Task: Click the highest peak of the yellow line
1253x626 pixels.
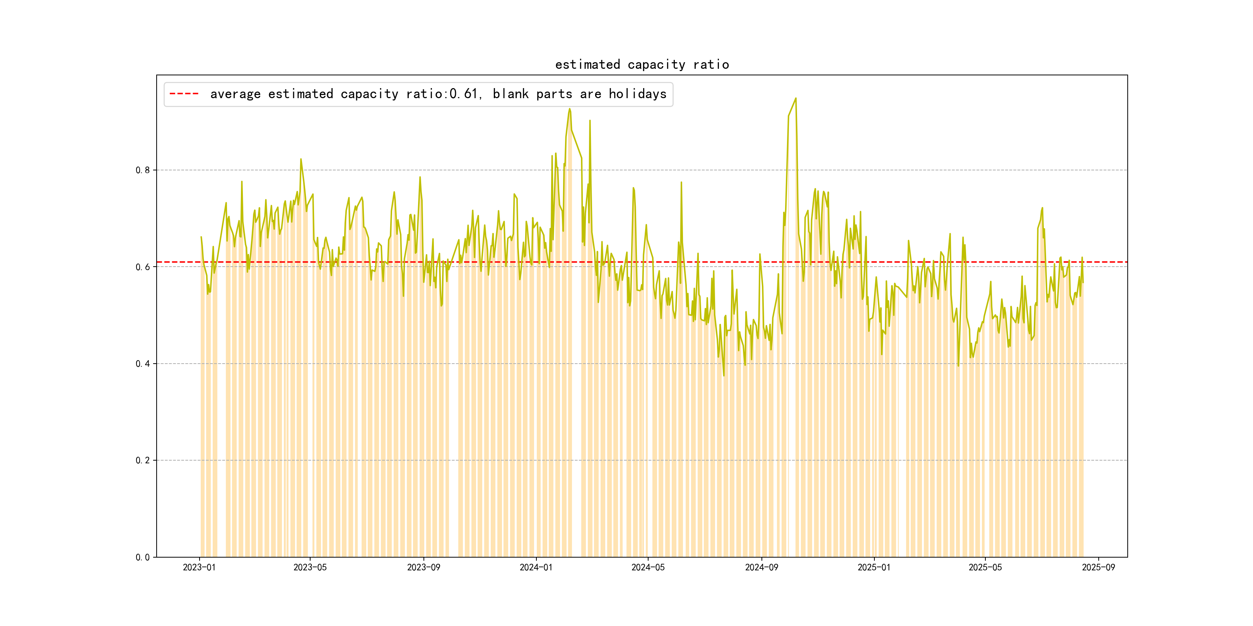Action: pyautogui.click(x=796, y=98)
